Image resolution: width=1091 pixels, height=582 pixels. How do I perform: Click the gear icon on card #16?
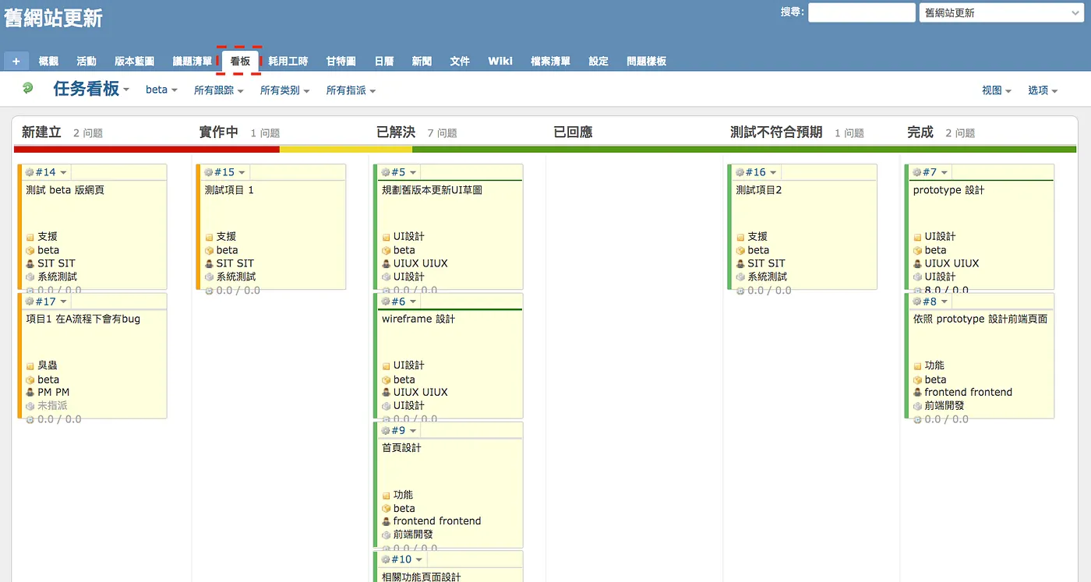coord(740,172)
